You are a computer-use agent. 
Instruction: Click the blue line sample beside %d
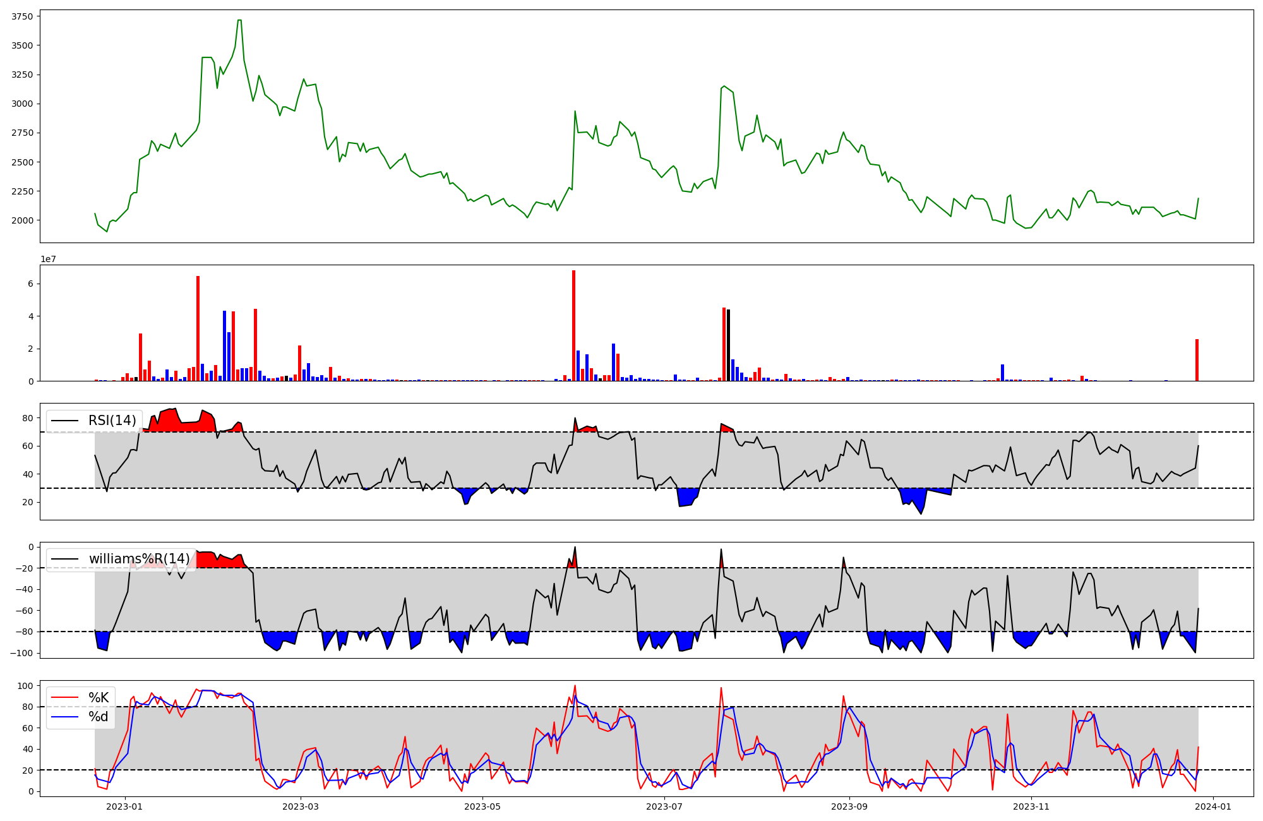click(65, 717)
